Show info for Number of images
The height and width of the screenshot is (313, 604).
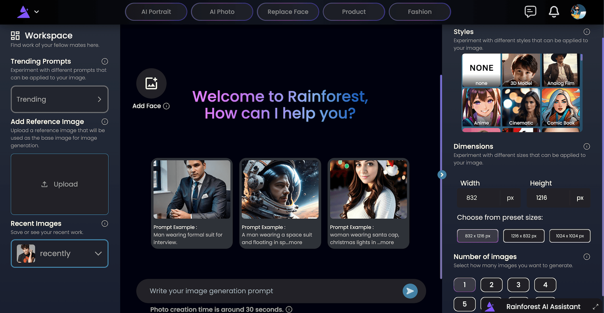587,257
